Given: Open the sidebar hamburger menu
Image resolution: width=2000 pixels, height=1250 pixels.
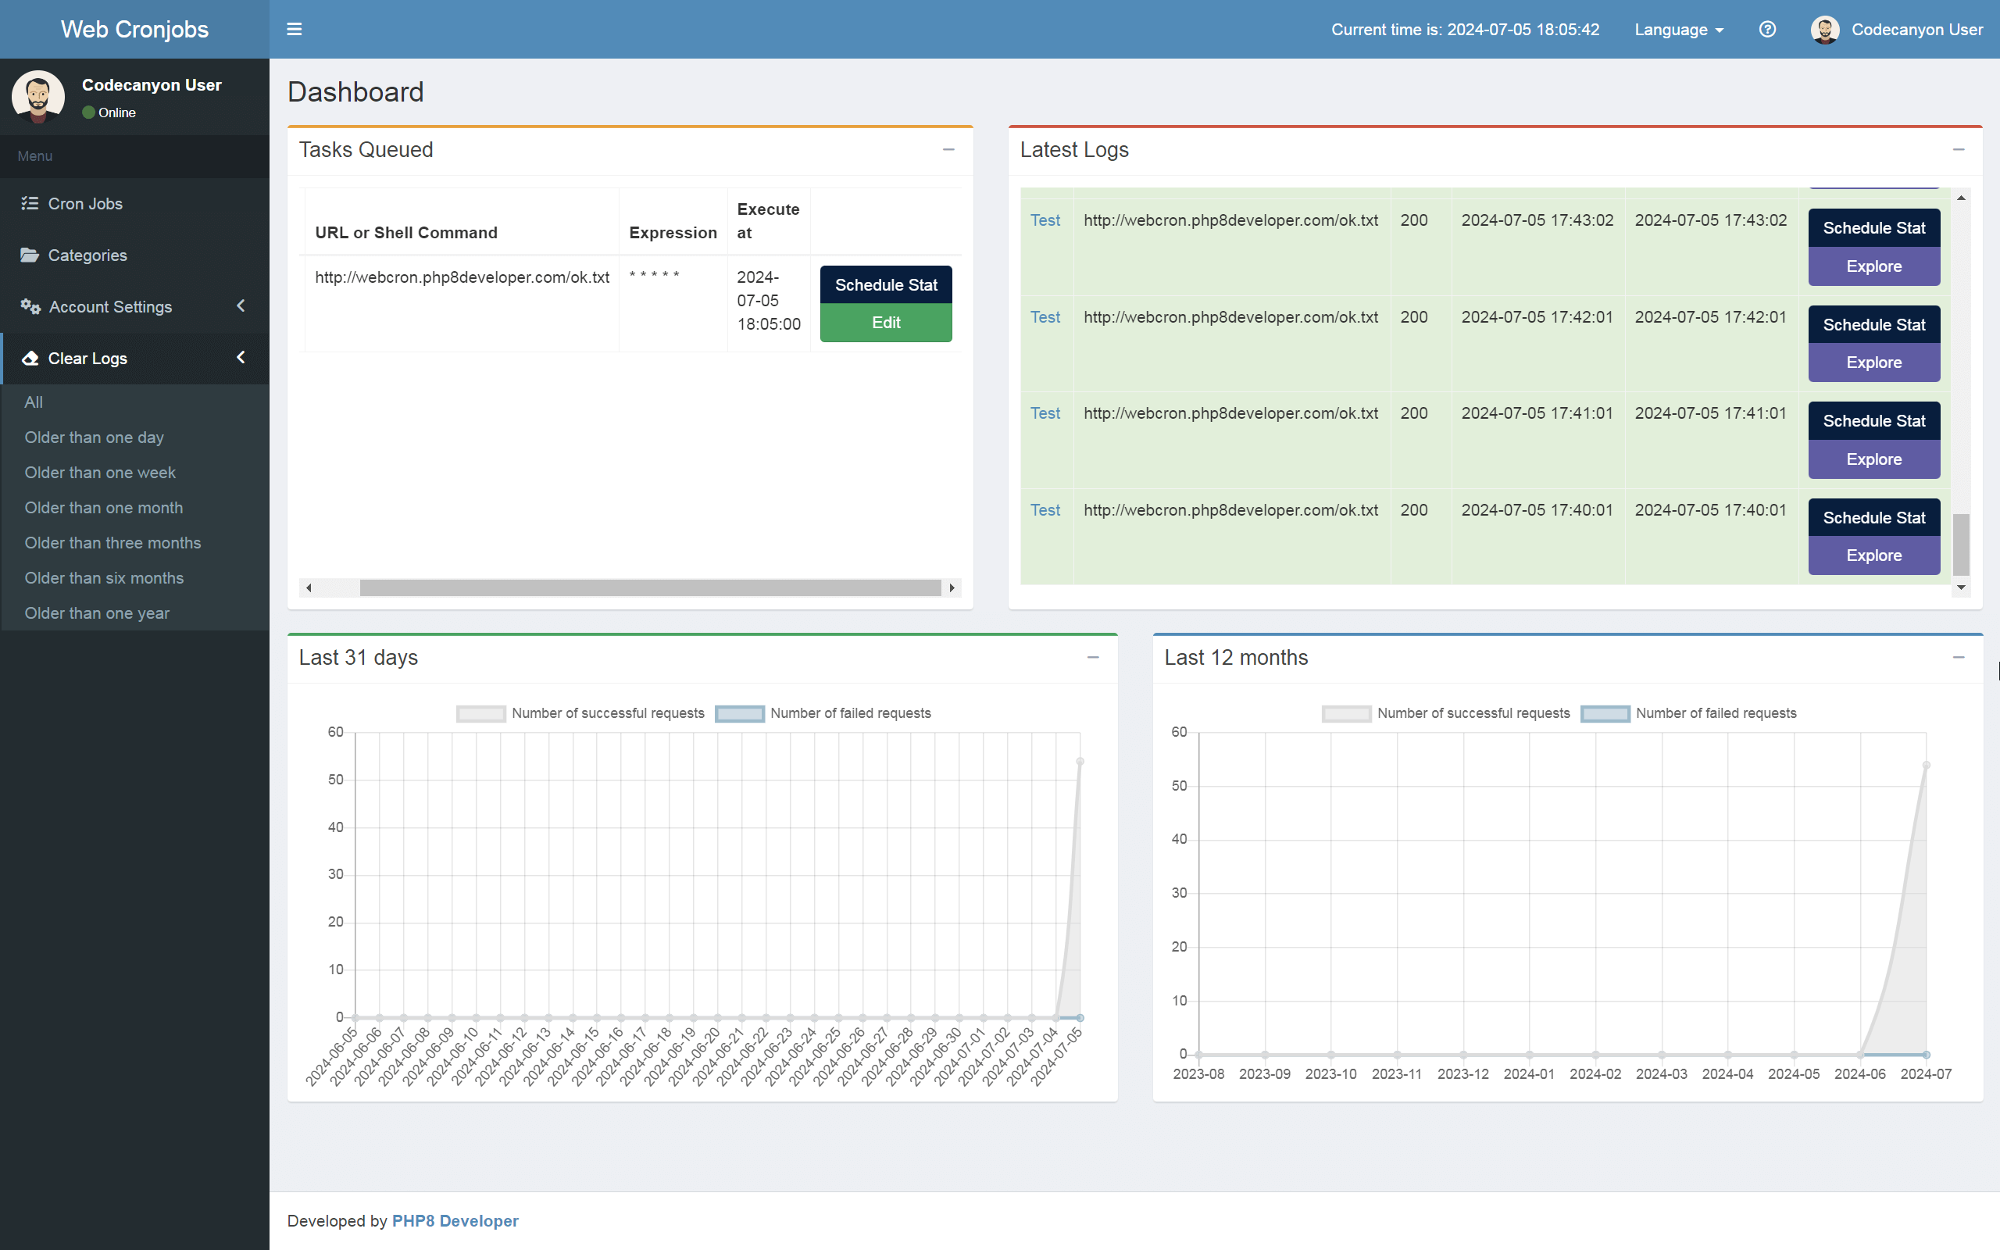Looking at the screenshot, I should [295, 29].
